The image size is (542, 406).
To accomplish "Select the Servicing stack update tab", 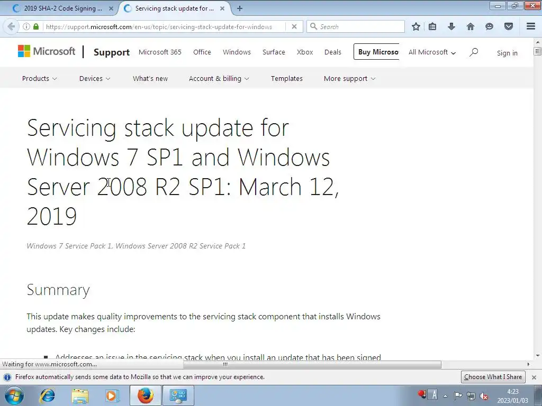I will (x=175, y=8).
